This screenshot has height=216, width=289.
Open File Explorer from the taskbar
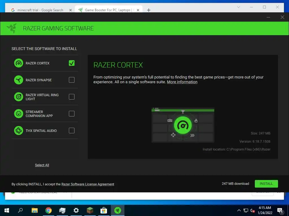[34, 210]
